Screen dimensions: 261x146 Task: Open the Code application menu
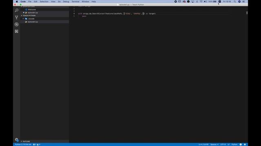click(23, 2)
